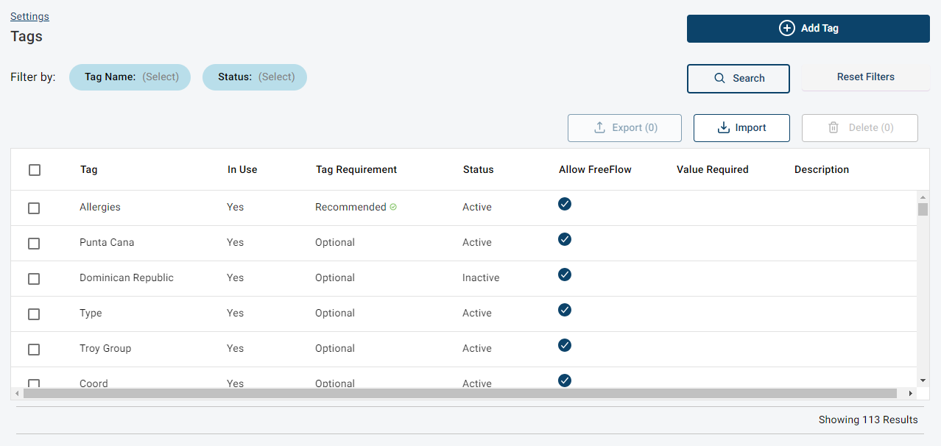Click the green Recommended badge icon beside Allergies
The image size is (941, 446).
coord(393,208)
